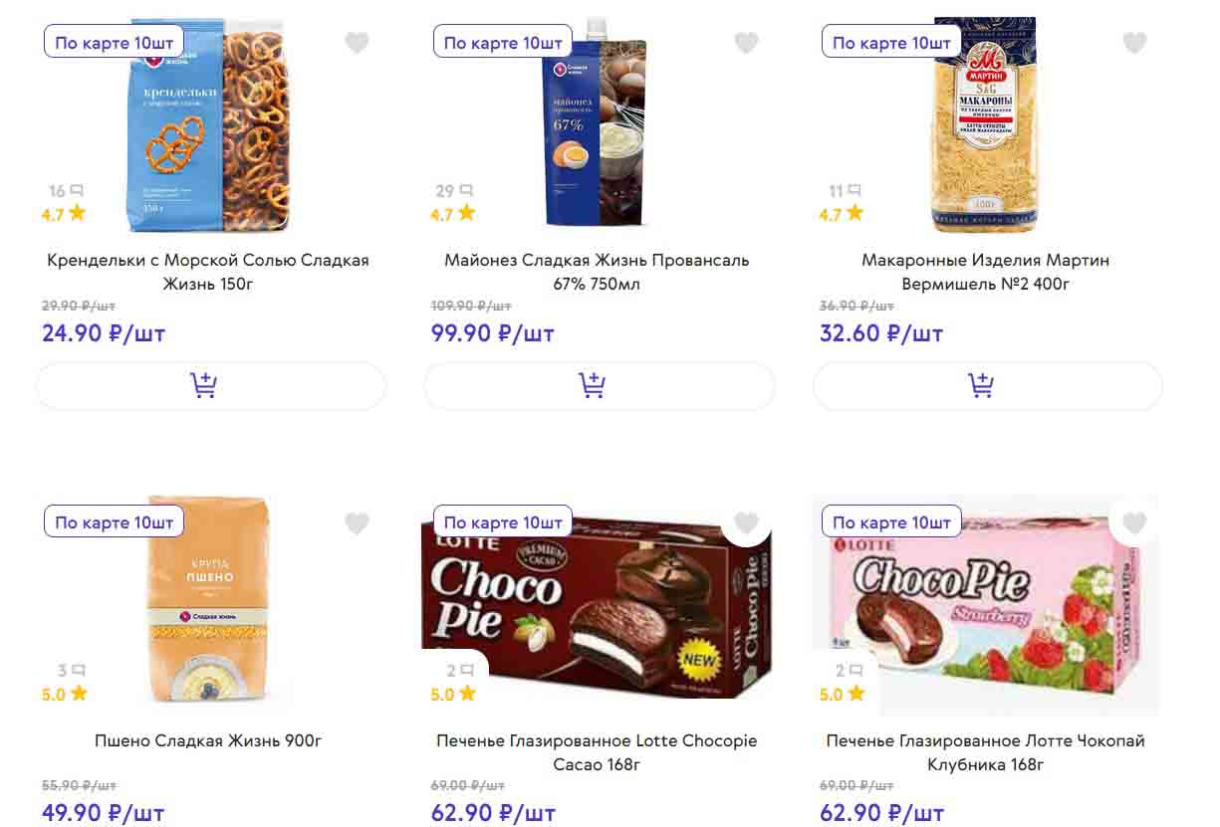Click По карте 10шт badge on Пшено
This screenshot has width=1220, height=827.
point(114,522)
